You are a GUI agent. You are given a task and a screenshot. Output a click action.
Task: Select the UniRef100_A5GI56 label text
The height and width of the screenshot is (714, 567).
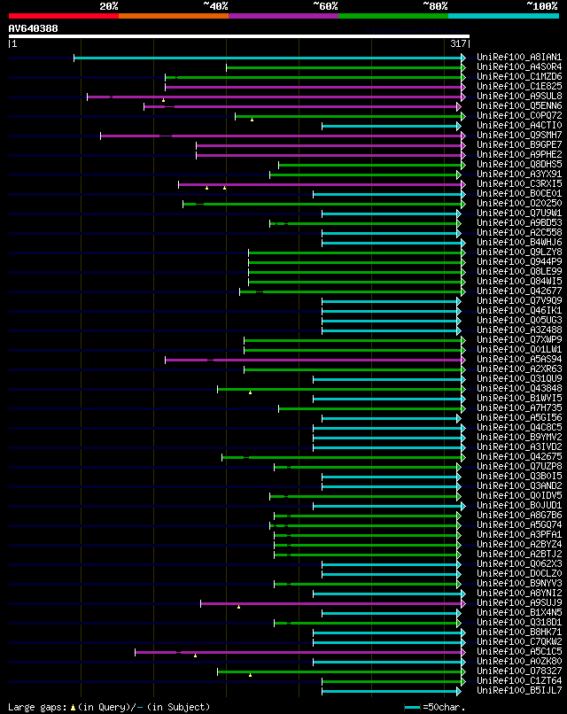click(x=519, y=417)
